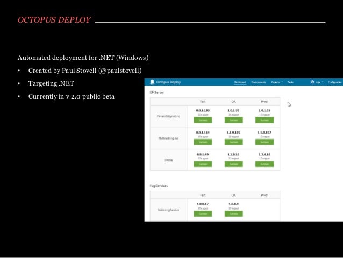Screen dimensions: 343x258
Task: Click the Test column header in FagServices table
Action: (x=203, y=195)
